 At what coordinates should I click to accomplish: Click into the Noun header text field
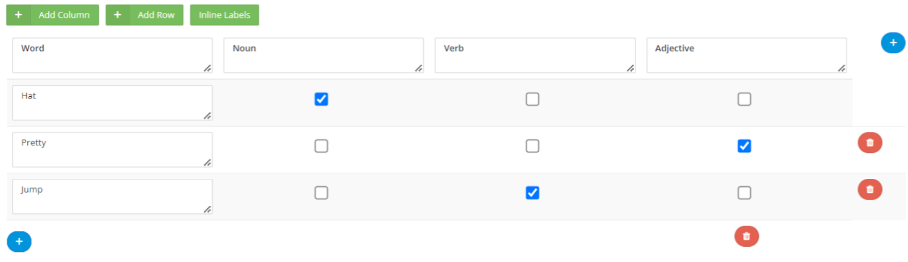[323, 55]
